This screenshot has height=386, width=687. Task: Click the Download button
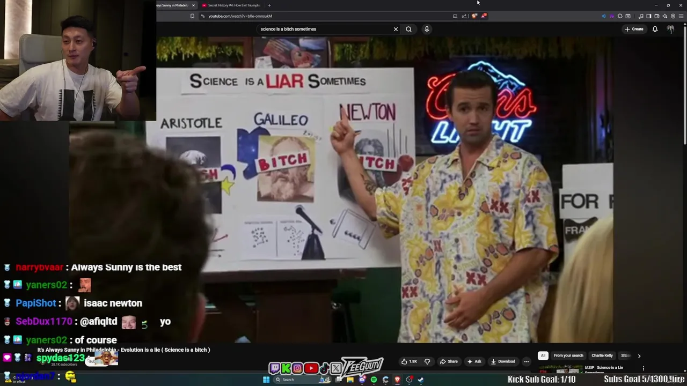pos(503,361)
